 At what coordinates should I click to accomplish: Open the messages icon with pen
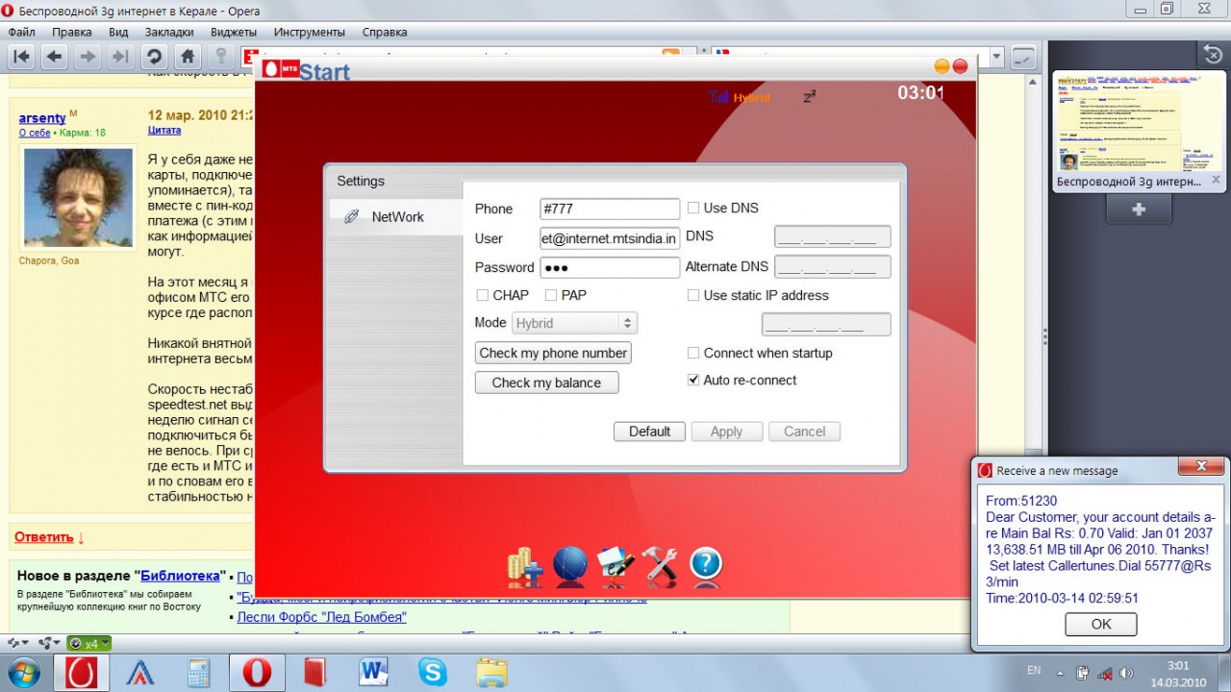tap(615, 565)
